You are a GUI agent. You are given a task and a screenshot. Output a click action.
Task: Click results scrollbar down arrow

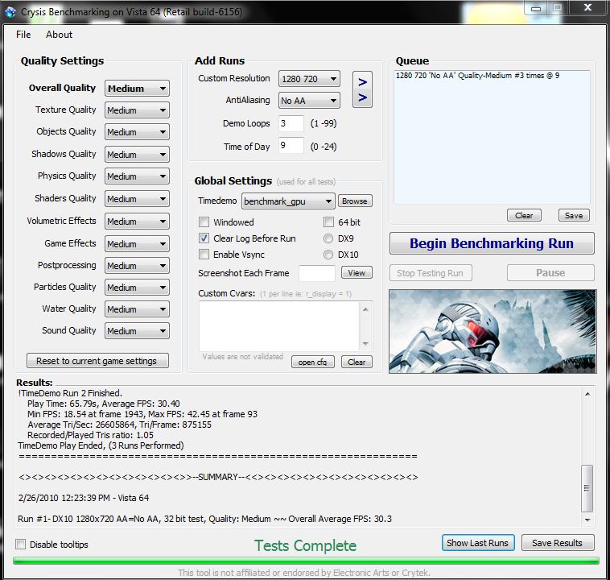pyautogui.click(x=587, y=520)
